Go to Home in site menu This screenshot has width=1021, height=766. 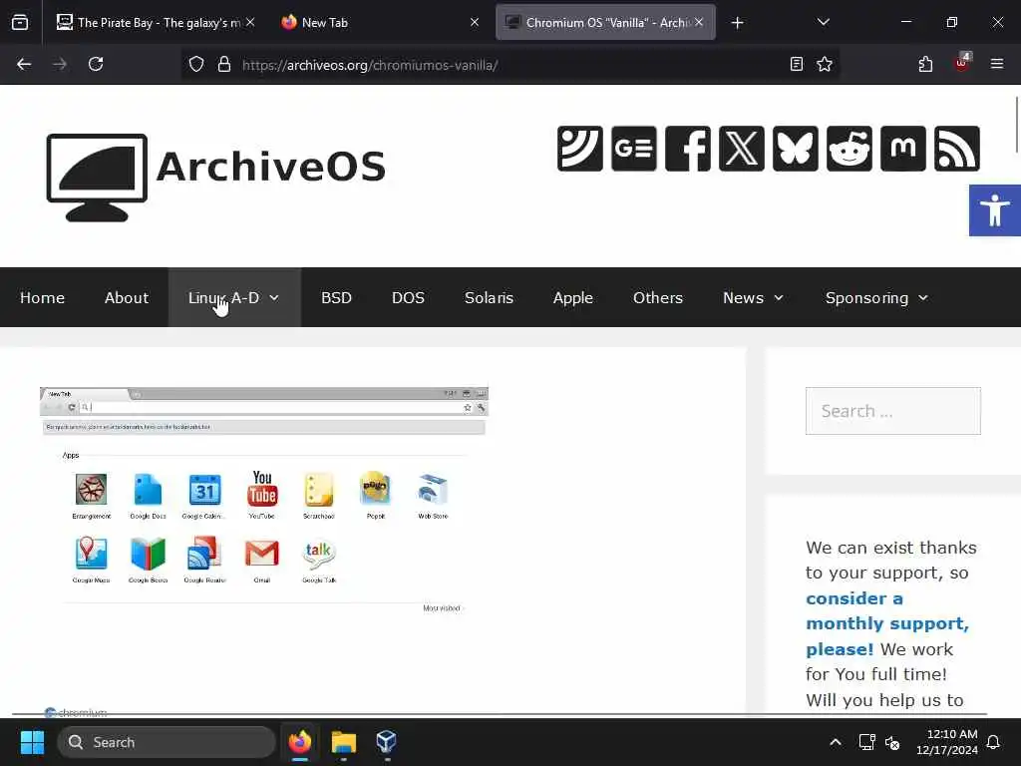(x=42, y=297)
